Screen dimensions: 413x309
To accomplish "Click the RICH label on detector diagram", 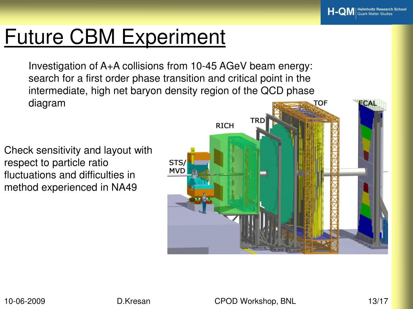I will 225,126.
